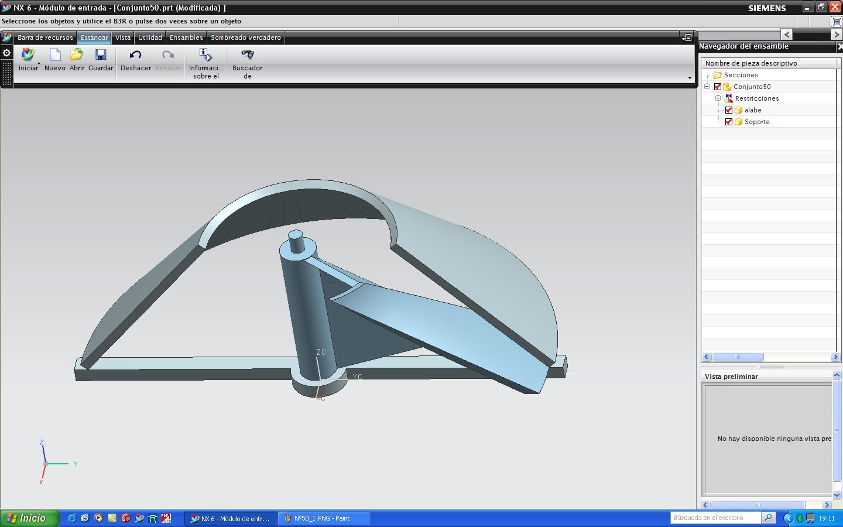The height and width of the screenshot is (527, 843).
Task: Open a file with Abrir icon
Action: click(x=77, y=54)
